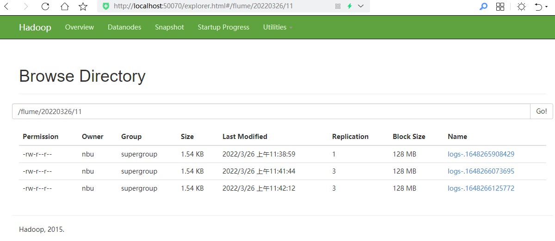Open the Startup Progress tab
555x241 pixels.
tap(223, 27)
